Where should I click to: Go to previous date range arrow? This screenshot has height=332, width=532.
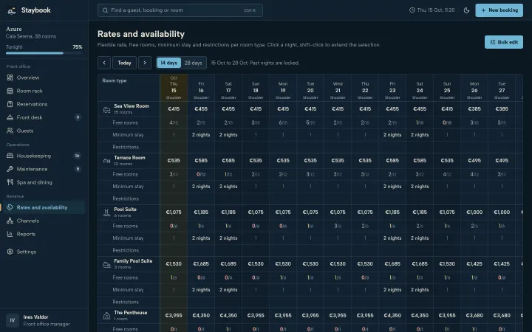click(104, 63)
